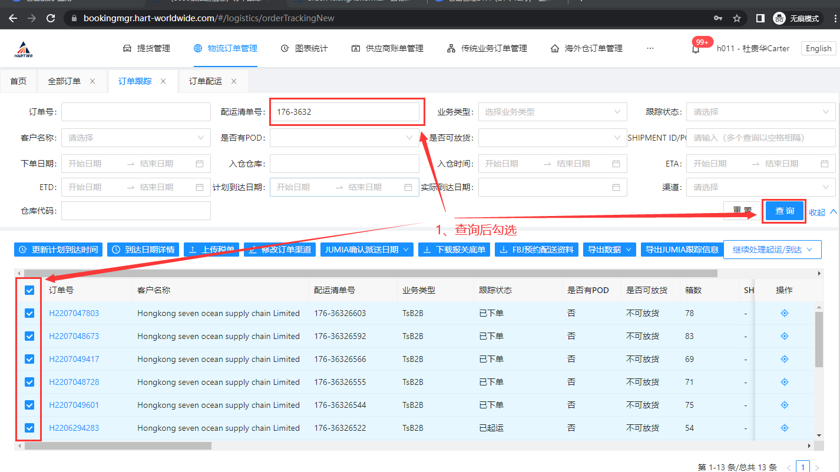This screenshot has height=472, width=840.
Task: Click the table's bottom horizontal scrollbar
Action: click(118, 446)
